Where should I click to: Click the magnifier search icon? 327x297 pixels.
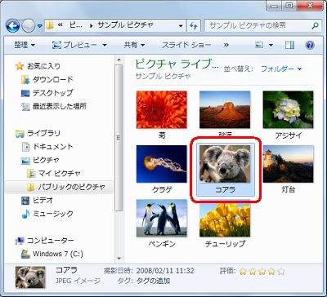[315, 26]
